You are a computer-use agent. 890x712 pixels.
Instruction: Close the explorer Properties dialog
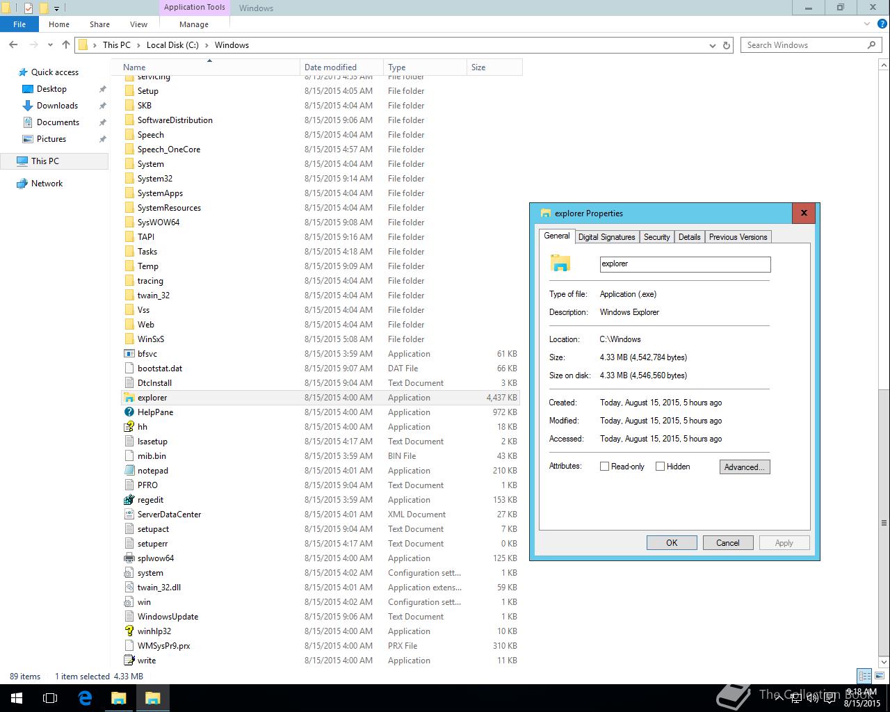coord(804,213)
